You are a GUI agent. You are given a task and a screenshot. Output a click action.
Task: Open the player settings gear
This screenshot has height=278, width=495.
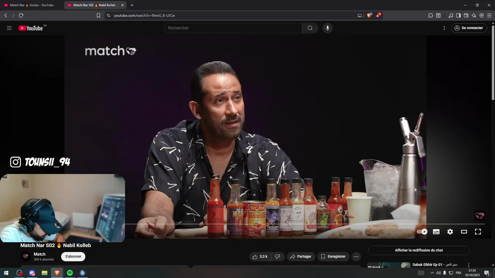point(450,232)
